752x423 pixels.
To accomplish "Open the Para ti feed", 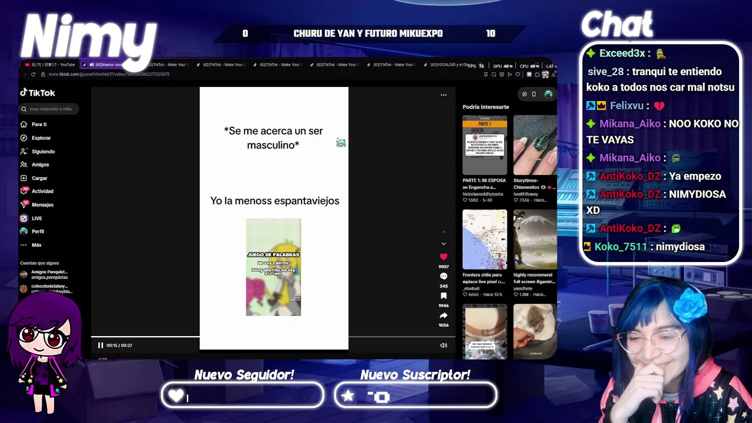I will tap(33, 125).
